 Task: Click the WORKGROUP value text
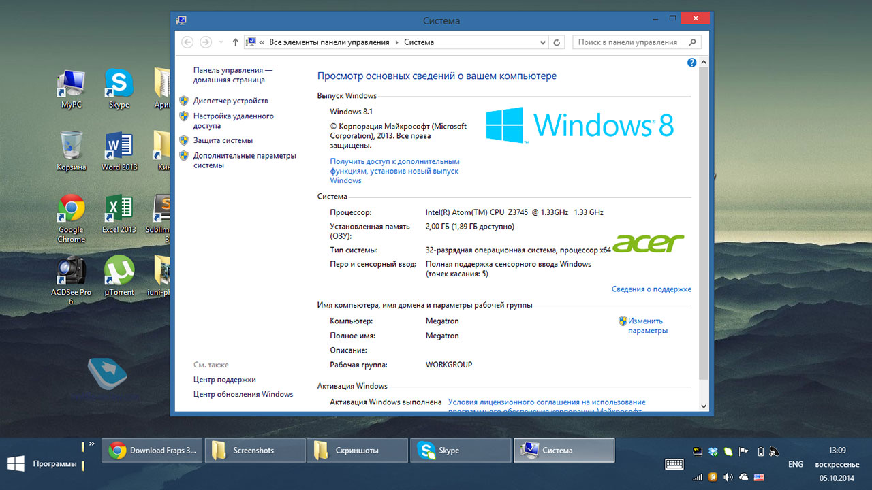click(449, 365)
